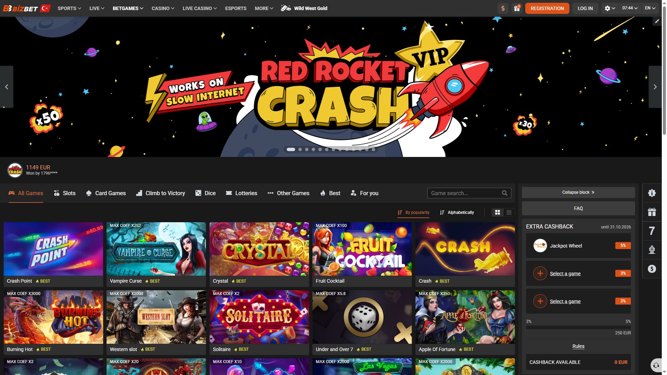Viewport: 667px width, 375px height.
Task: Open the gift bonuses icon in header
Action: pyautogui.click(x=517, y=8)
